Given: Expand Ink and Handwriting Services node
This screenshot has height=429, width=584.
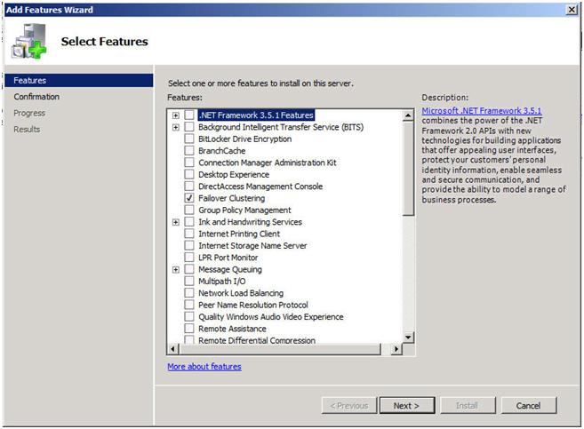Looking at the screenshot, I should 176,222.
